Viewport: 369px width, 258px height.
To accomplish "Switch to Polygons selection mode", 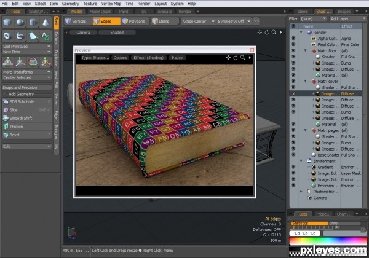I will pyautogui.click(x=135, y=21).
